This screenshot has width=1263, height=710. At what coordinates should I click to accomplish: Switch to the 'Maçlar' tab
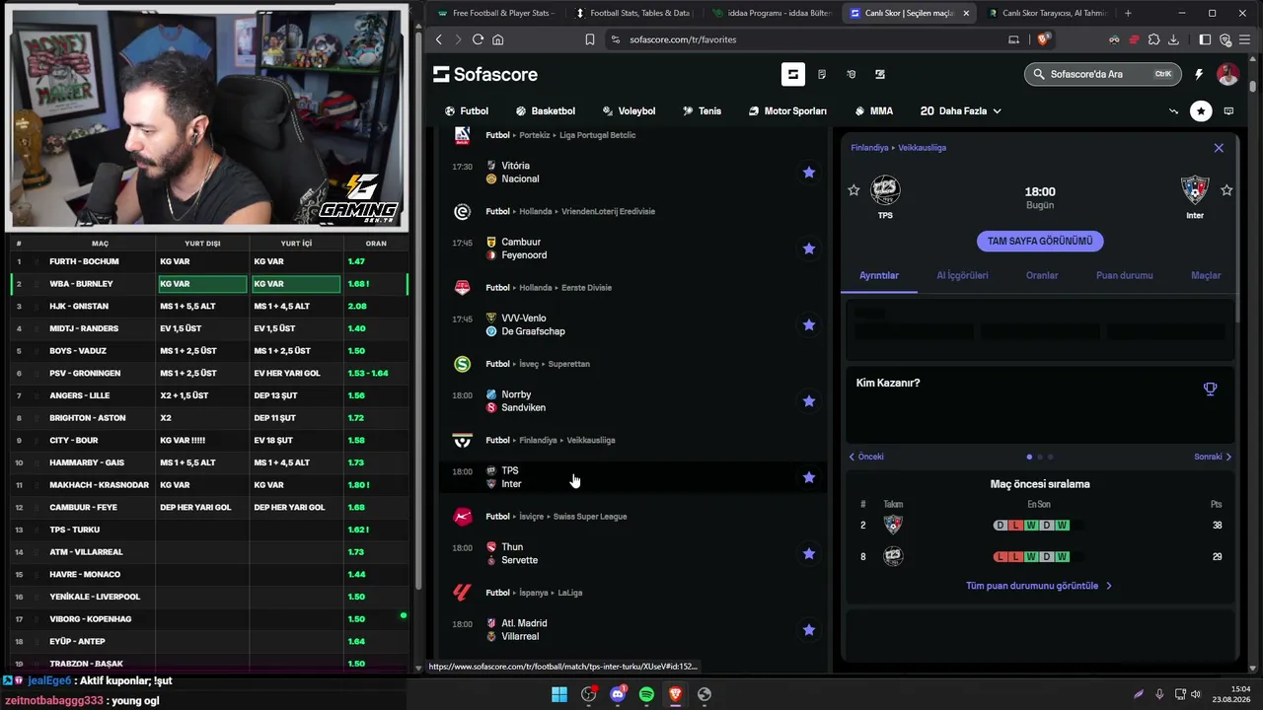pos(1206,275)
